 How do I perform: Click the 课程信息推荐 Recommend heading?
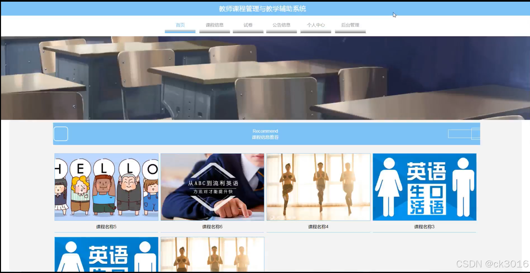(265, 134)
